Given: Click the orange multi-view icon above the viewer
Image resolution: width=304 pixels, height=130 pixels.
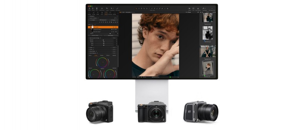Looking at the screenshot, I should 120,12.
